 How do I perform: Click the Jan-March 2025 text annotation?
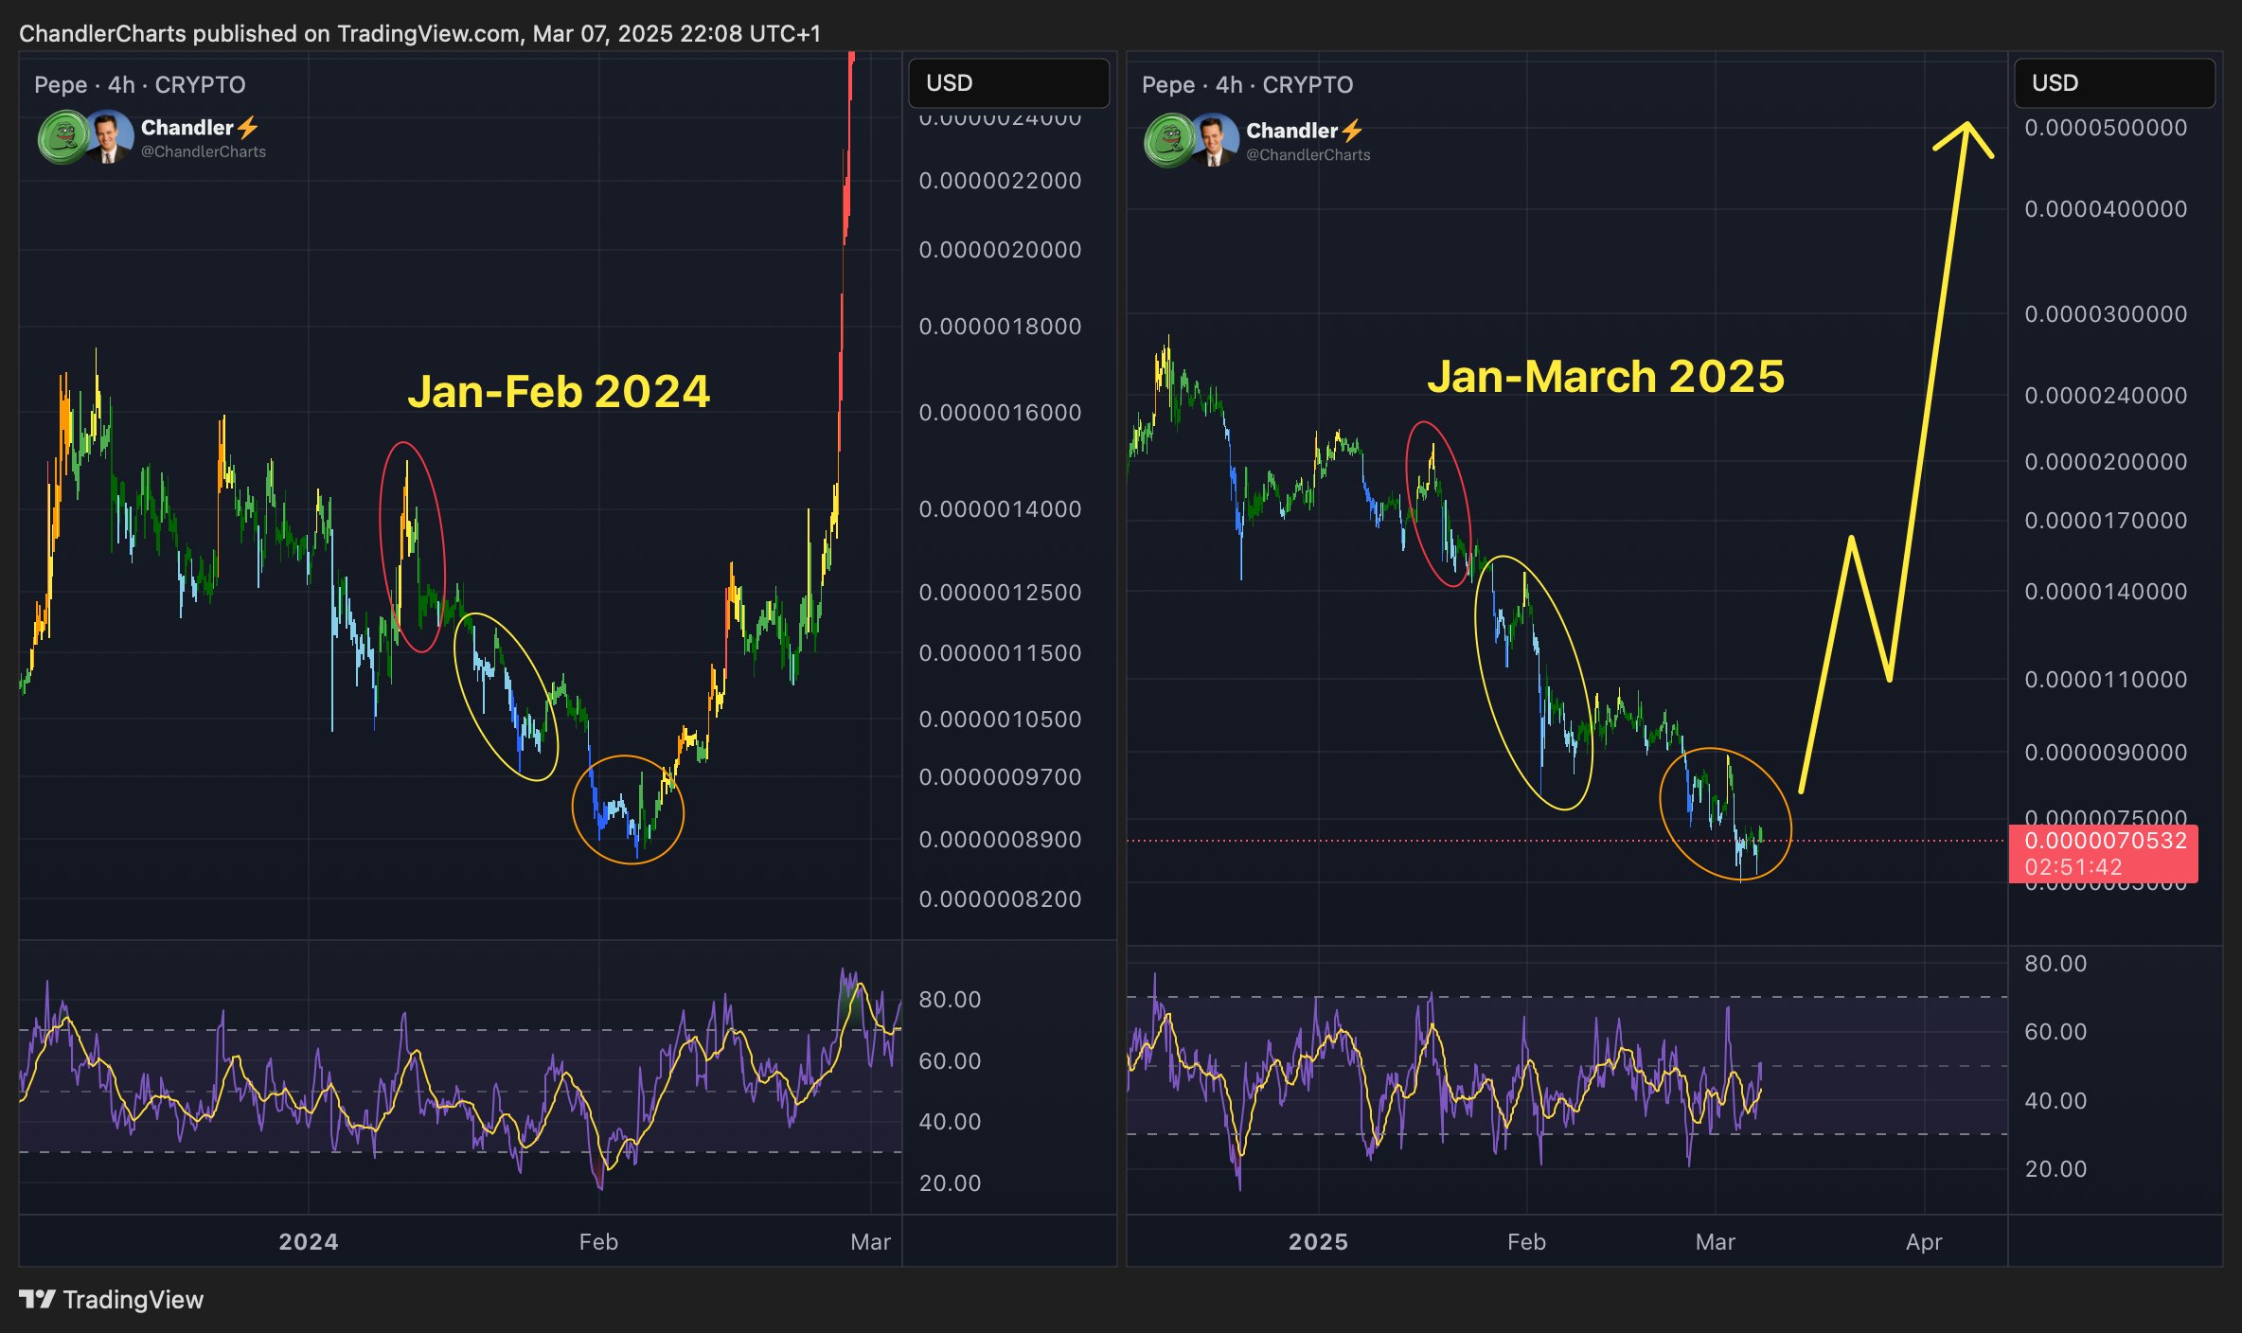tap(1606, 376)
